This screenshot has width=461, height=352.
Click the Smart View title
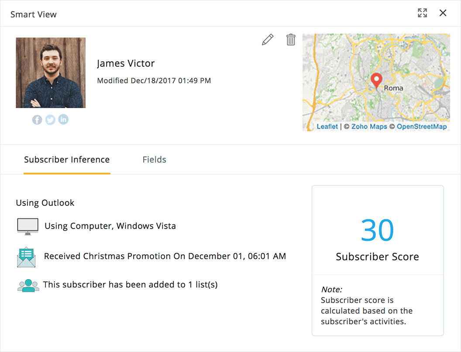pos(34,14)
